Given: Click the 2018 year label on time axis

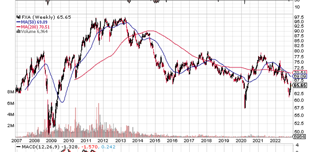Looking at the screenshot, I should (x=207, y=141).
